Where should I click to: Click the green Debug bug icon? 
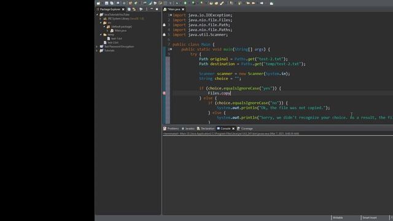point(177,3)
